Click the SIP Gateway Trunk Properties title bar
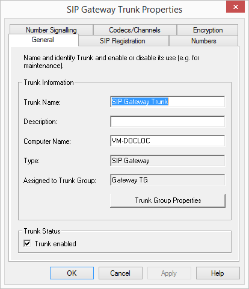249x289 pixels. [124, 10]
